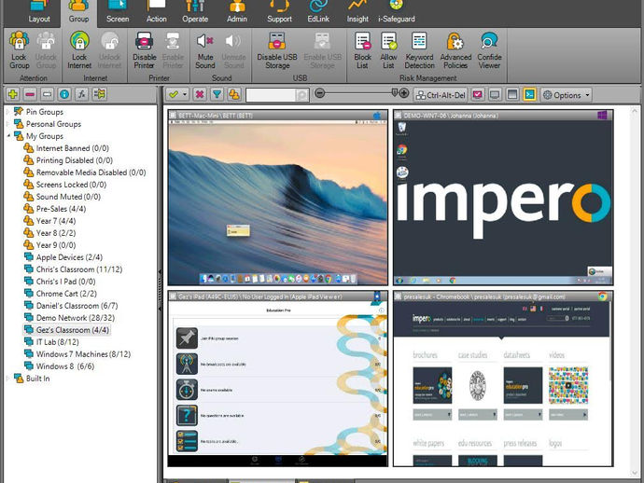The height and width of the screenshot is (483, 644).
Task: Switch to the Screen ribbon tab
Action: (x=118, y=12)
